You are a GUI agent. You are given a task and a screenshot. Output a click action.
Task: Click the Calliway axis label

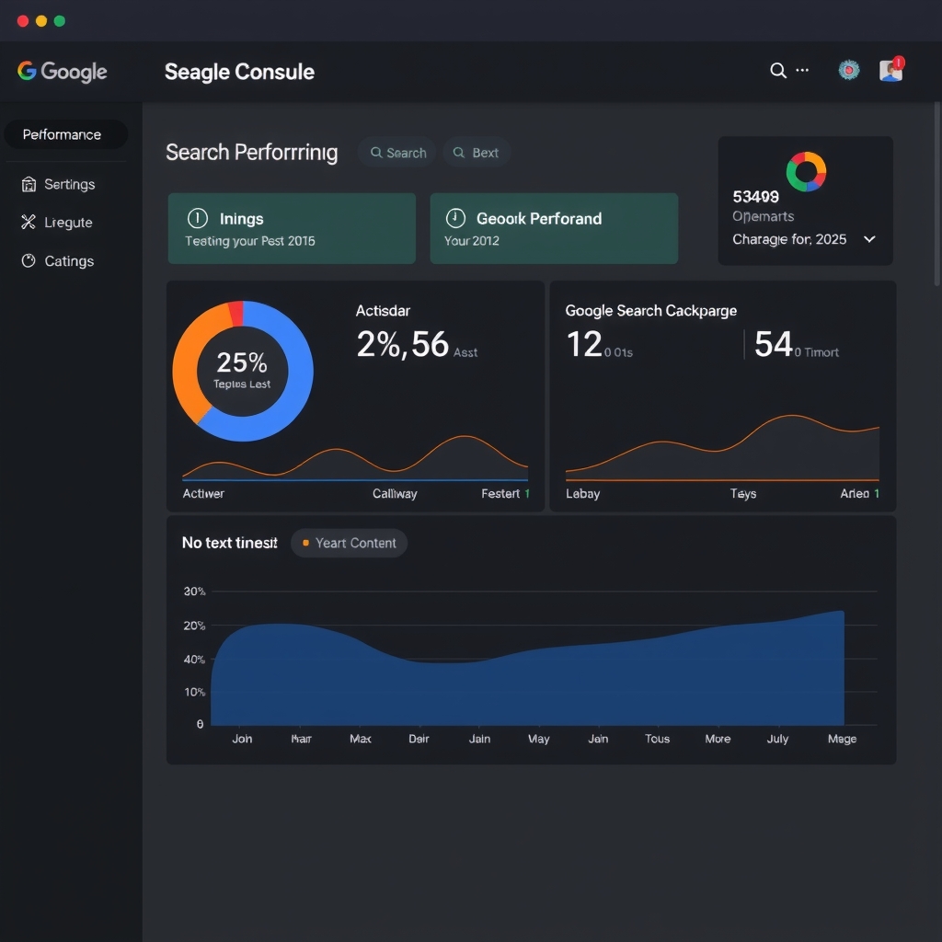pos(395,494)
